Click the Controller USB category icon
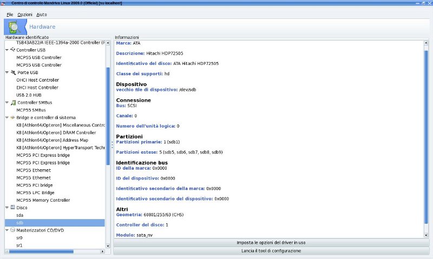 (x=12, y=50)
